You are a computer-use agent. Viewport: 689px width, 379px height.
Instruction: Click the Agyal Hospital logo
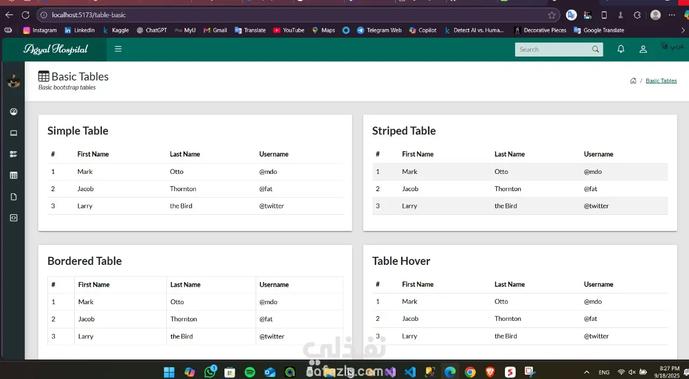pos(55,50)
